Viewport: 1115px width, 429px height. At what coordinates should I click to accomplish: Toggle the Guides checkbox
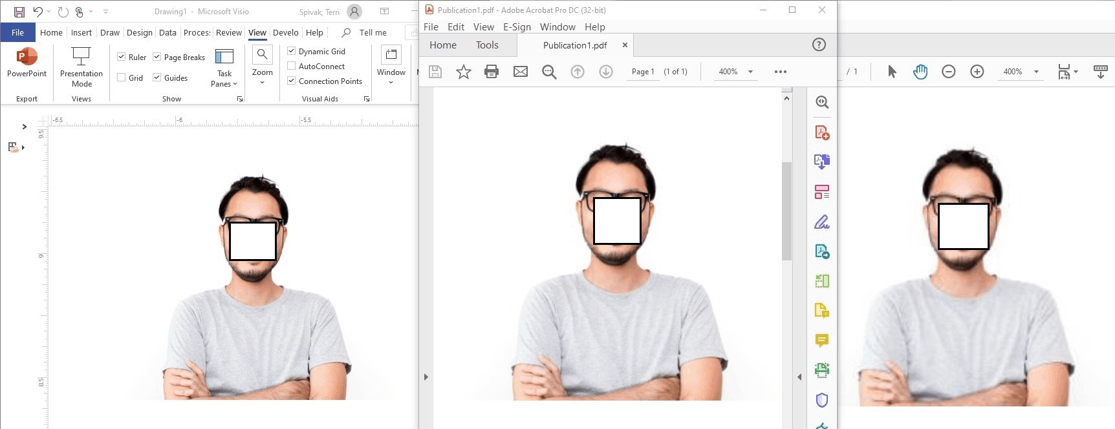coord(157,78)
